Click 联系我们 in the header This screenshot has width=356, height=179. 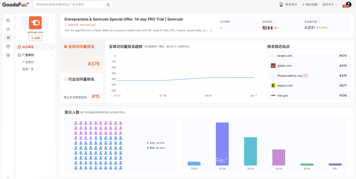[x=291, y=5]
